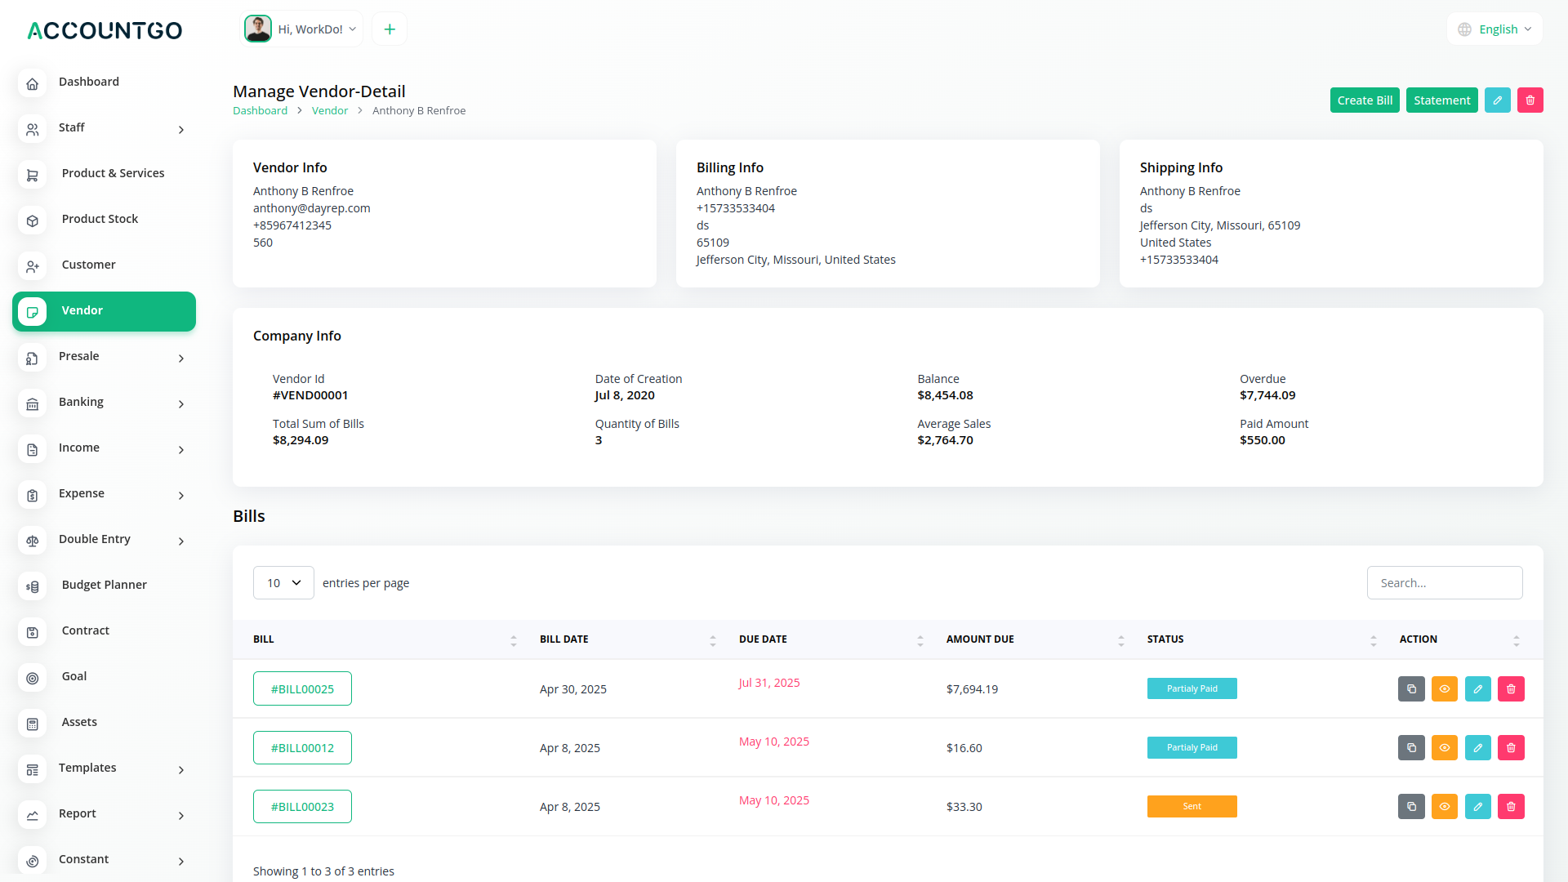
Task: Click the bills Search input field
Action: pyautogui.click(x=1444, y=582)
